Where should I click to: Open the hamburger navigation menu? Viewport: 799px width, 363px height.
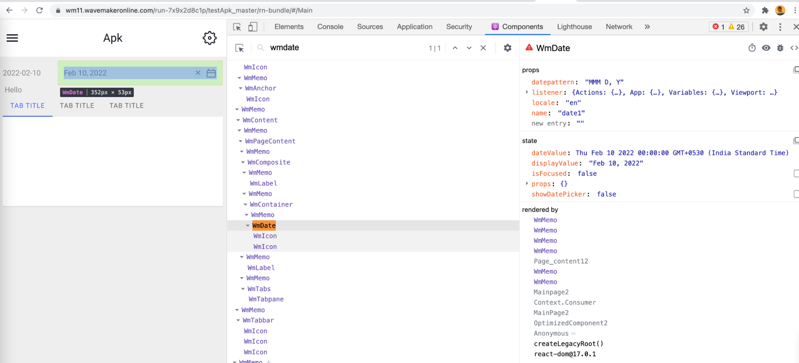[12, 38]
